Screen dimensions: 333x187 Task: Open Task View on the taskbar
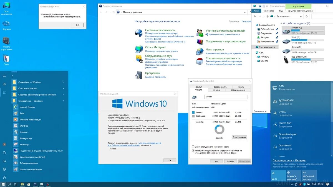tap(16, 184)
